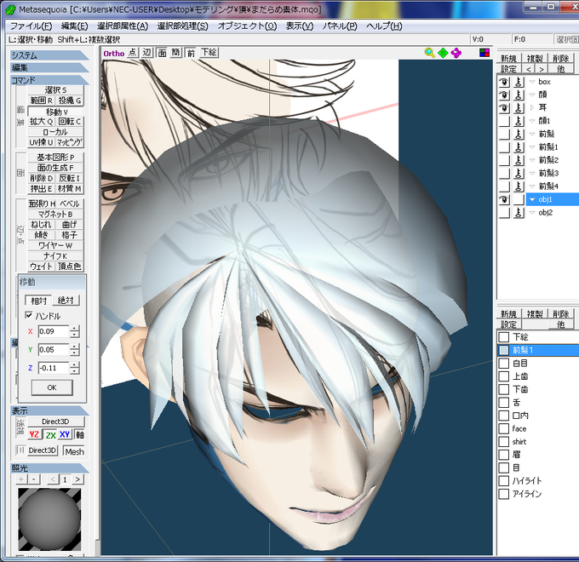Toggle the 簡 simple display button
This screenshot has width=579, height=562.
point(175,53)
